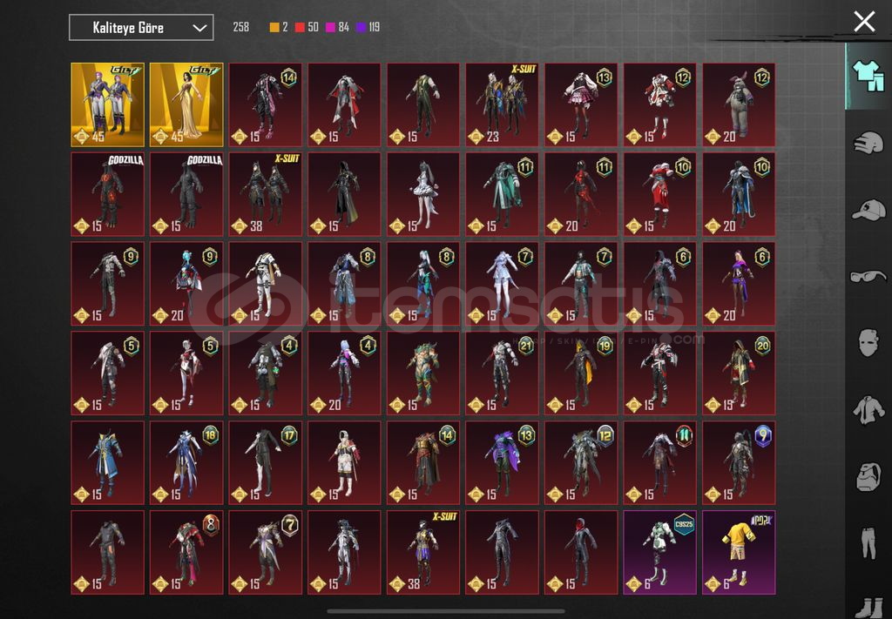Select the outfit with blue badge 9
The image size is (892, 619).
point(739,462)
